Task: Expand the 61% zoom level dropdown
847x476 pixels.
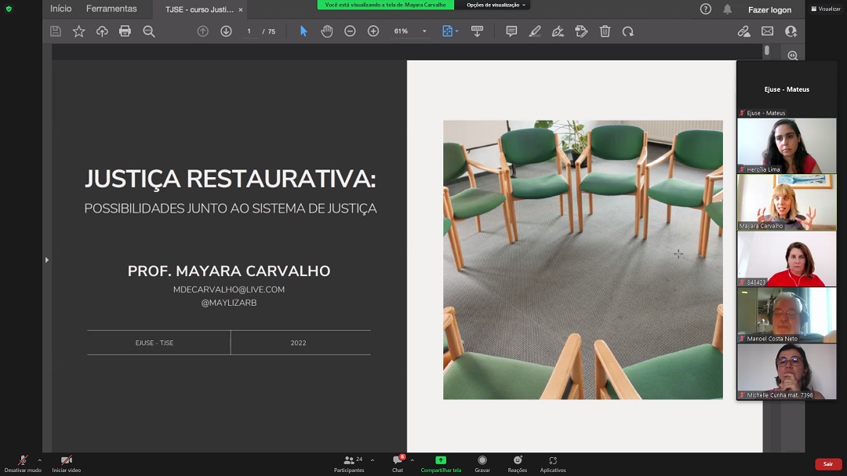Action: pos(424,31)
